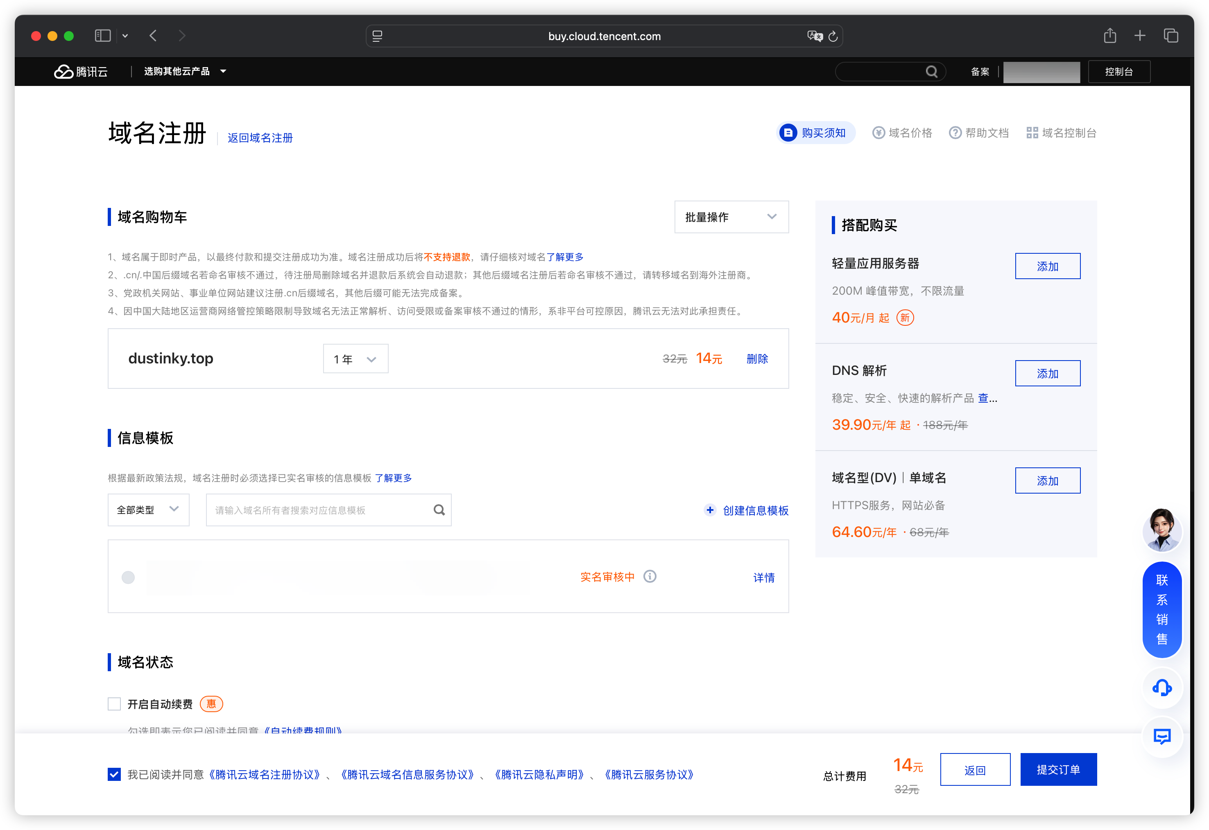Click the 返回 button in the bottom bar

pyautogui.click(x=975, y=770)
